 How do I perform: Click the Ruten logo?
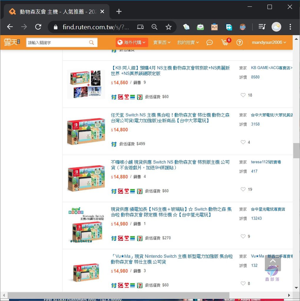pyautogui.click(x=12, y=42)
